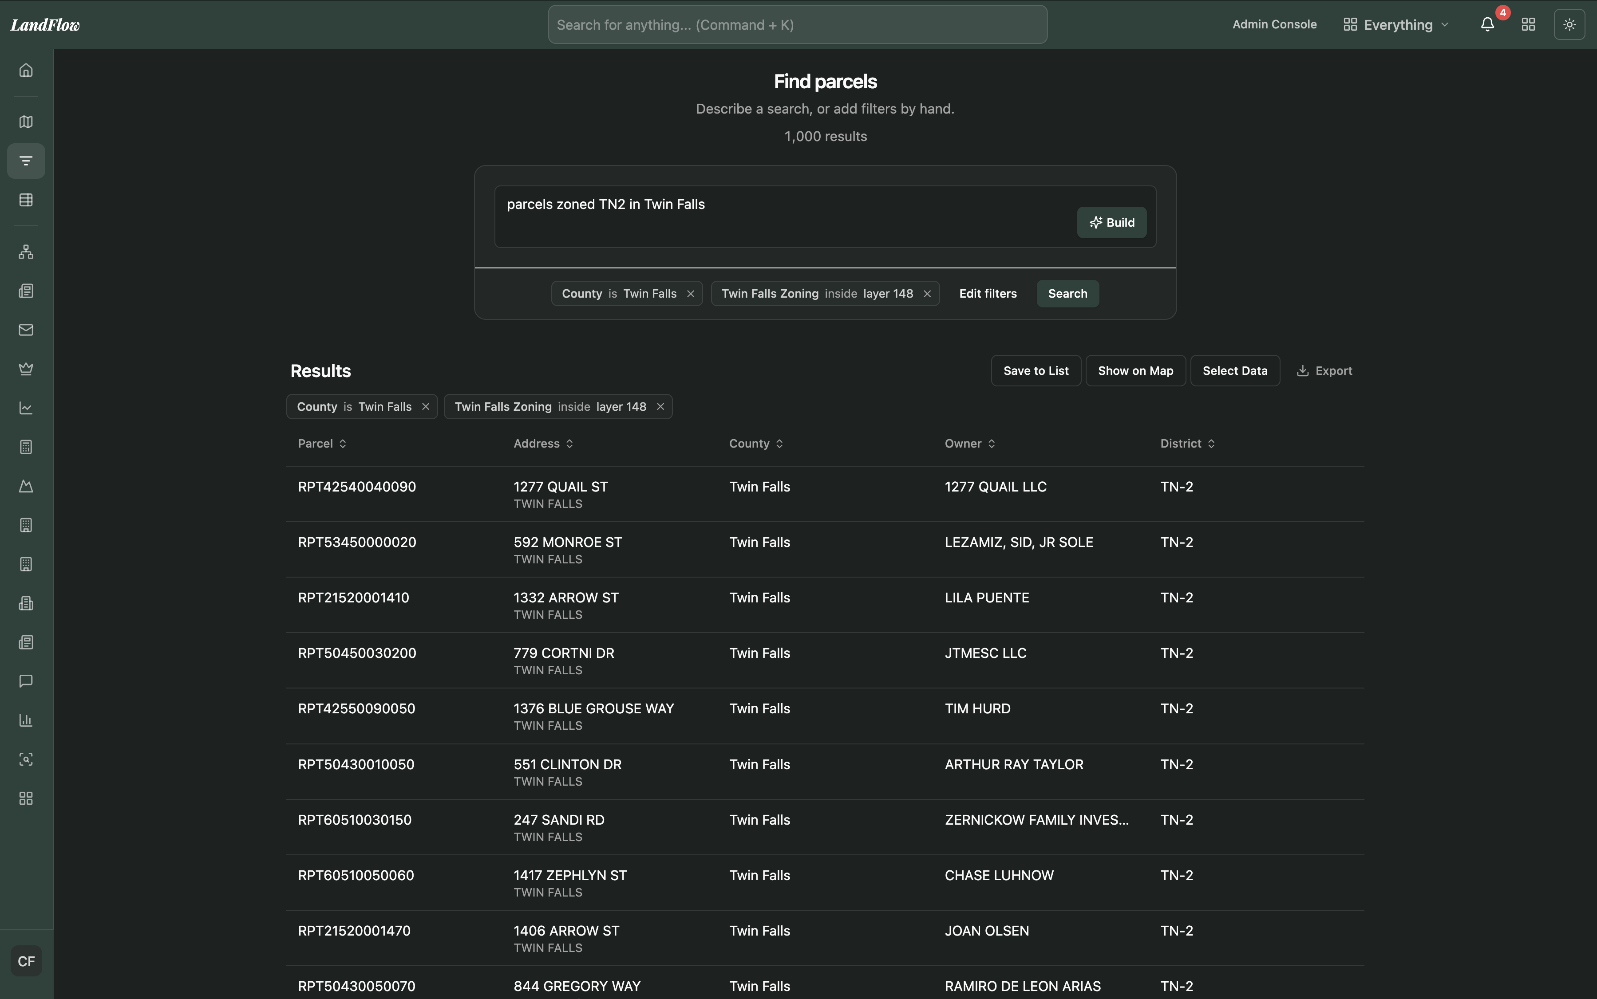Screen dimensions: 1597x999
Task: Open the crown sidebar icon
Action: click(x=26, y=369)
